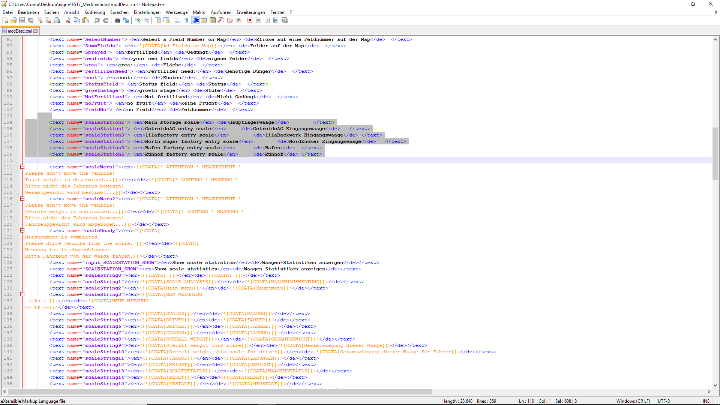The image size is (720, 405).
Task: Click the Undo arrow icon
Action: coord(97,20)
